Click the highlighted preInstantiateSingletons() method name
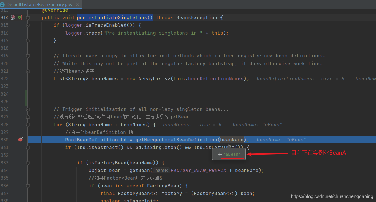Screen dimensions: 376x202 (x=115, y=17)
